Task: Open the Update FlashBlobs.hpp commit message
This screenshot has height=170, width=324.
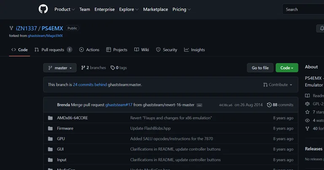Action: 151,128
